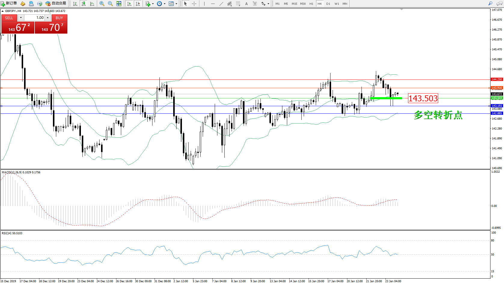
Task: Switch to the D1 timeframe
Action: pos(328,4)
